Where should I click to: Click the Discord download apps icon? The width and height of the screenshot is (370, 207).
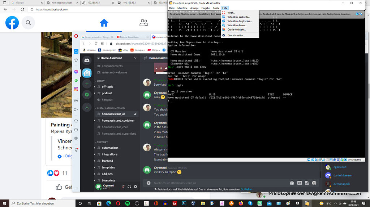(87, 107)
